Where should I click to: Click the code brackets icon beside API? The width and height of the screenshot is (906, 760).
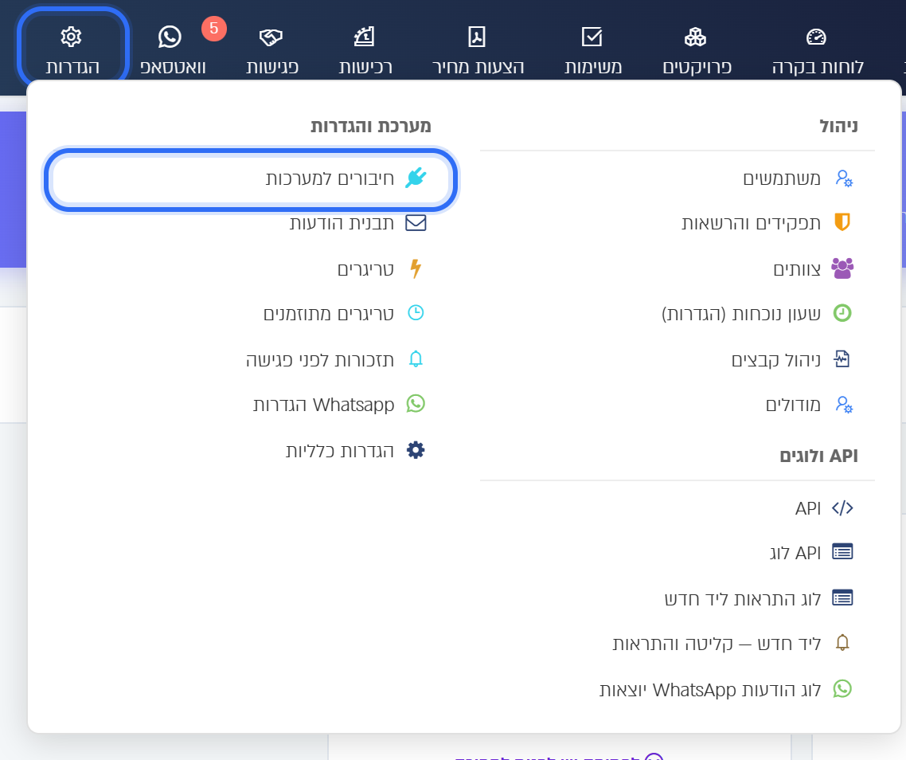click(x=842, y=507)
